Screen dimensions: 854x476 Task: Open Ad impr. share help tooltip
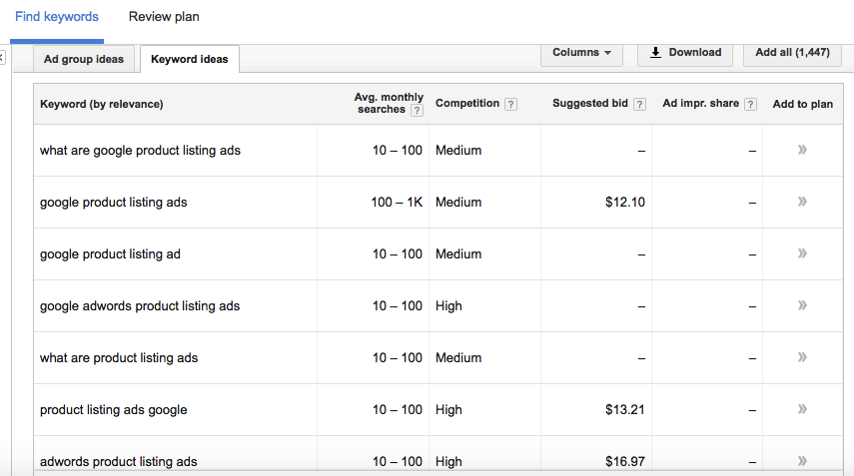750,104
